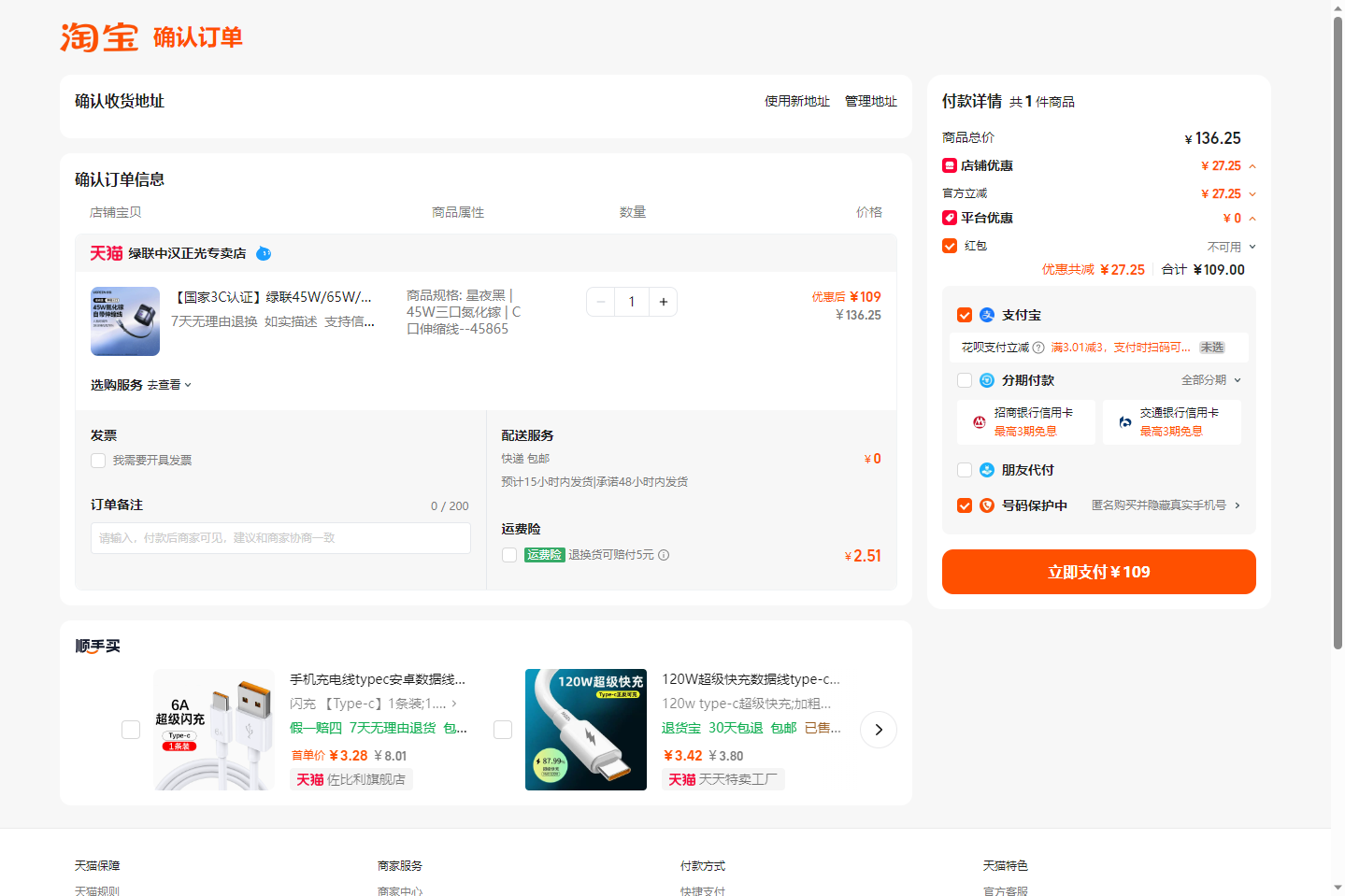Image resolution: width=1345 pixels, height=896 pixels.
Task: Open the 120W超级快充数据线type-c item title
Action: pos(751,679)
